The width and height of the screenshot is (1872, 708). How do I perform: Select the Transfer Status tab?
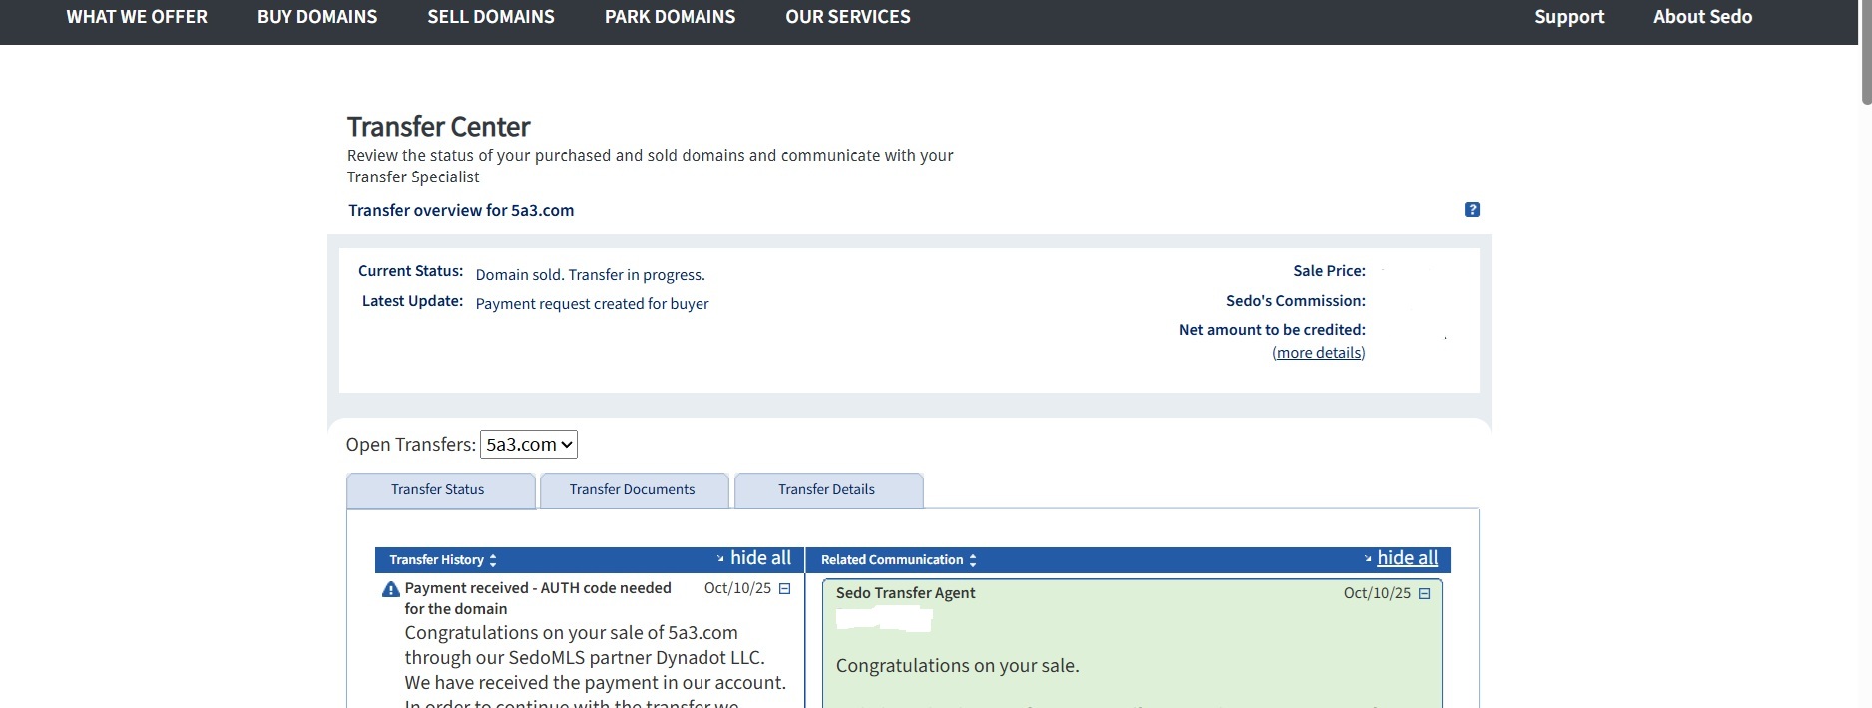point(437,490)
